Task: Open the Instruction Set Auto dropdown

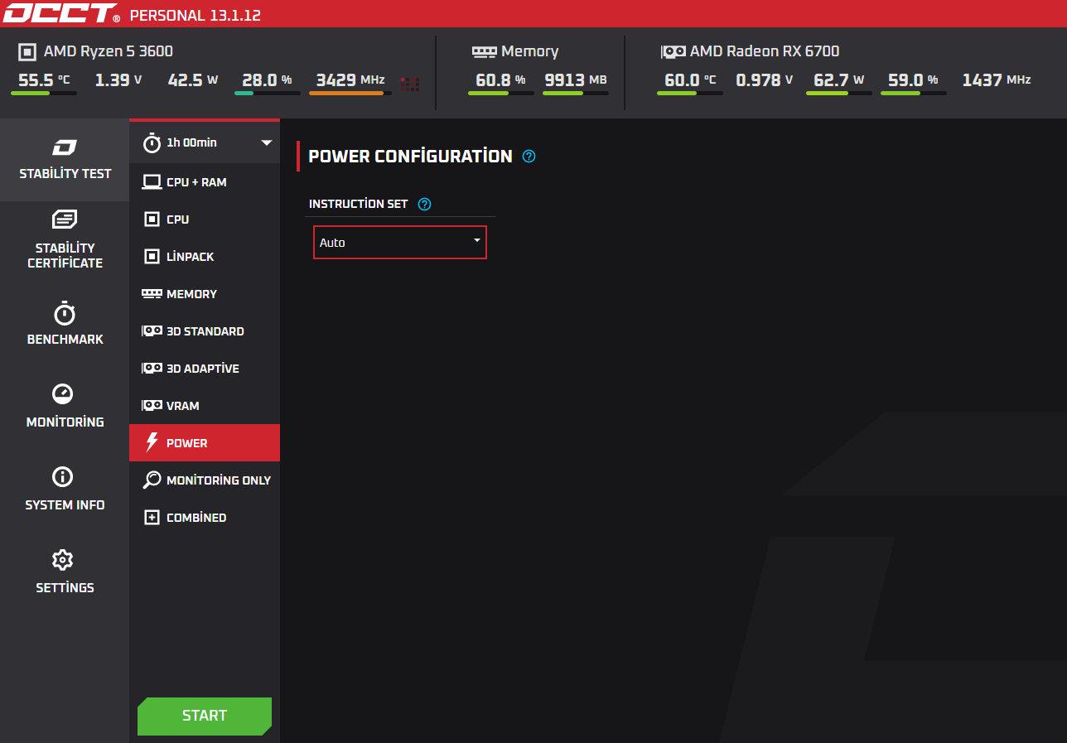Action: [x=400, y=243]
